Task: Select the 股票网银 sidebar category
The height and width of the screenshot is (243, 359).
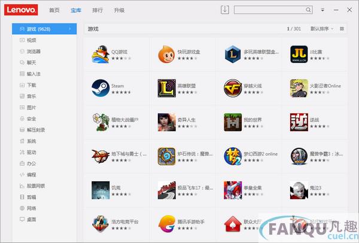Action: pos(44,186)
